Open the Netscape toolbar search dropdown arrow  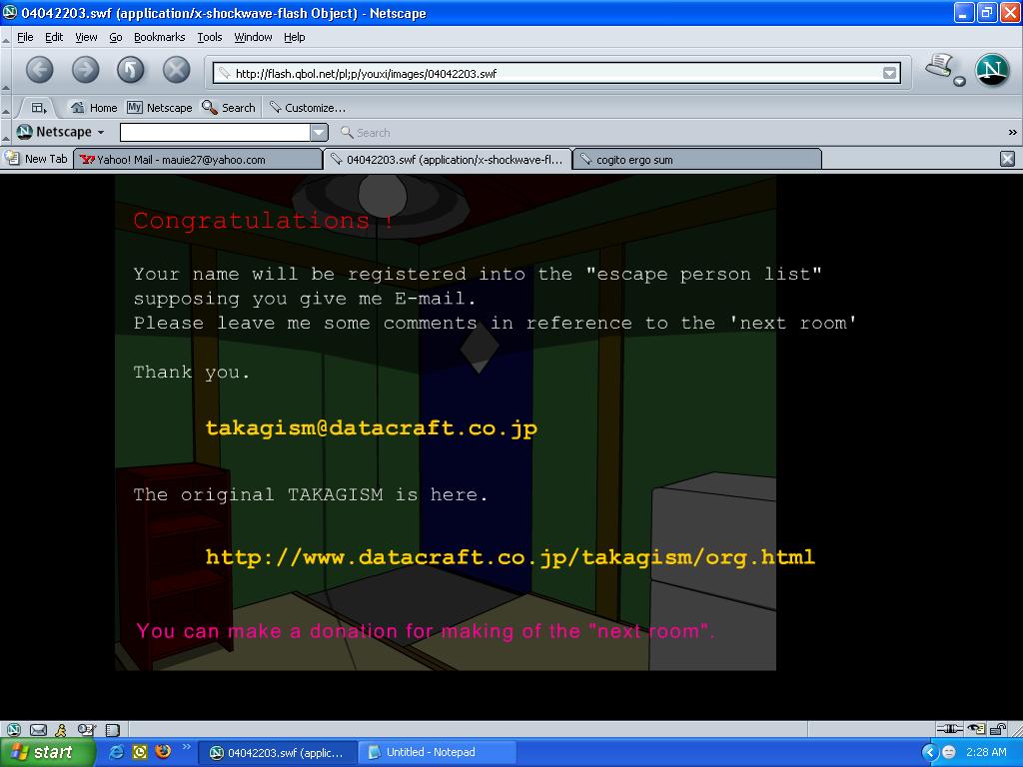point(319,133)
